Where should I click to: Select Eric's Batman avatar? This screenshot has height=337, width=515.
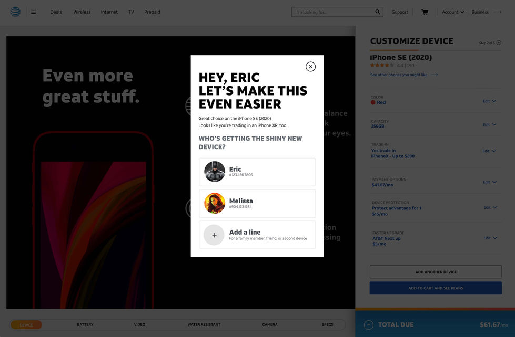tap(215, 172)
